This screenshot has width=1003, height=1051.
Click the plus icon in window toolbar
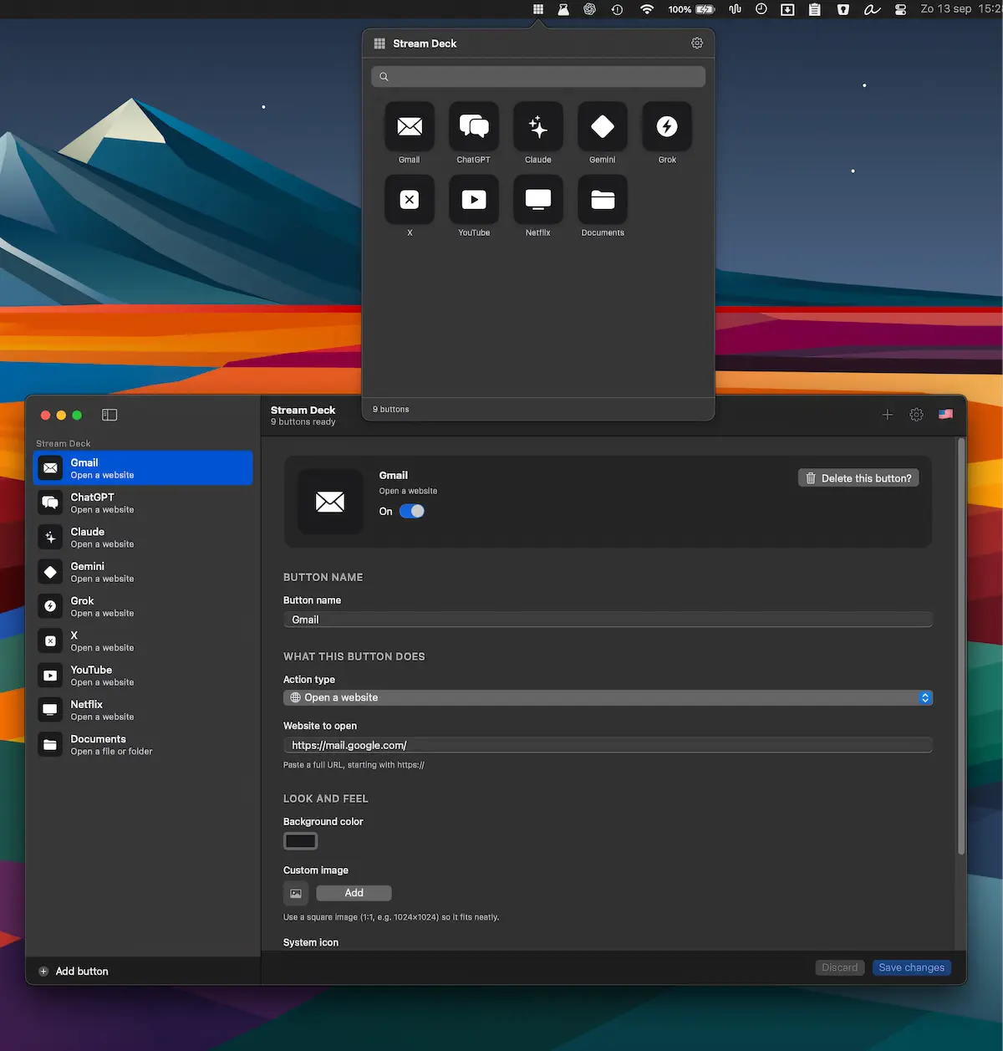888,415
